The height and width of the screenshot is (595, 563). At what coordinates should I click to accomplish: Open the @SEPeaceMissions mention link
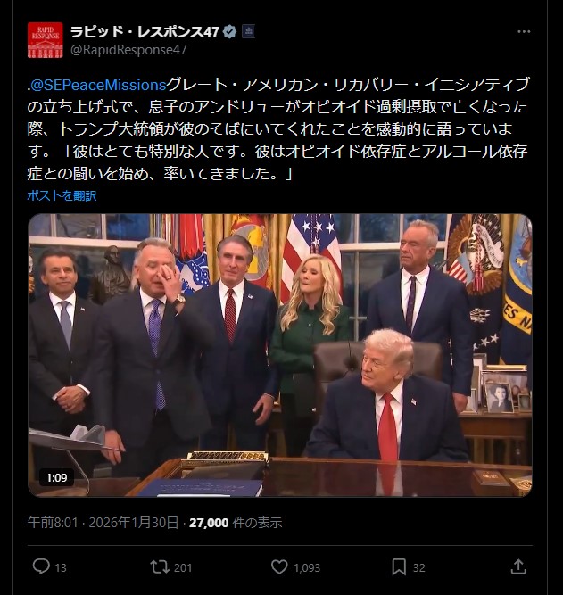(98, 85)
